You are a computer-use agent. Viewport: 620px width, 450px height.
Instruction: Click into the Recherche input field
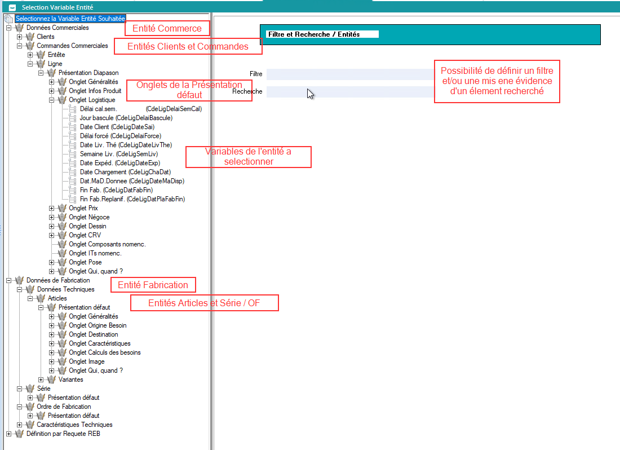(x=349, y=91)
